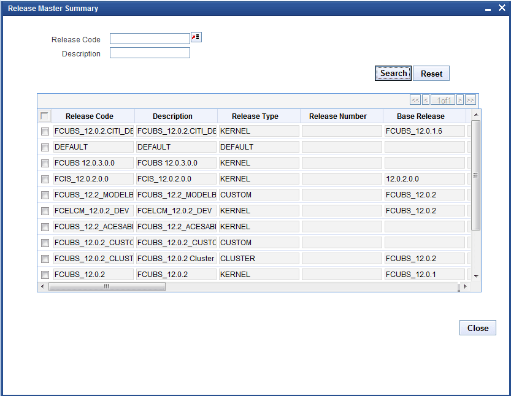Click the Close button

pyautogui.click(x=478, y=328)
